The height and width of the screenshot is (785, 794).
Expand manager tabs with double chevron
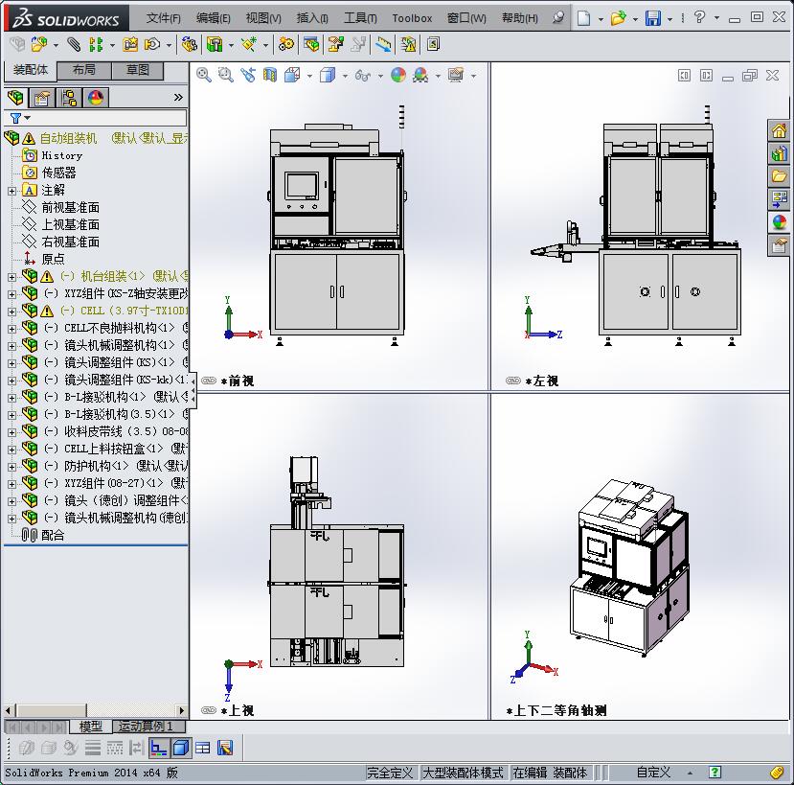click(x=178, y=98)
